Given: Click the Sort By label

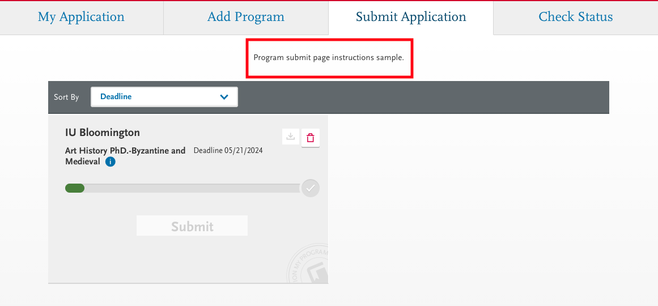Looking at the screenshot, I should click(66, 97).
